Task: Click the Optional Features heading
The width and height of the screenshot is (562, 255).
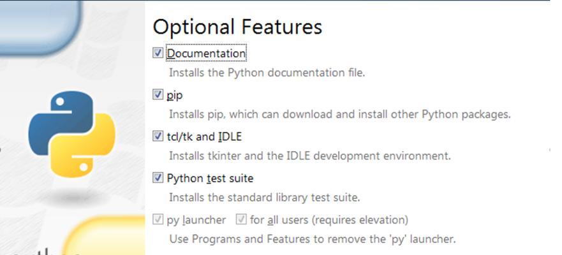Action: (237, 27)
